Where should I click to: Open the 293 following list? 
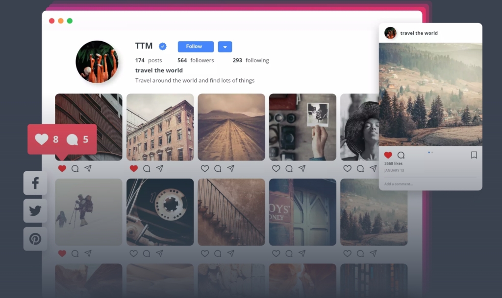coord(251,60)
